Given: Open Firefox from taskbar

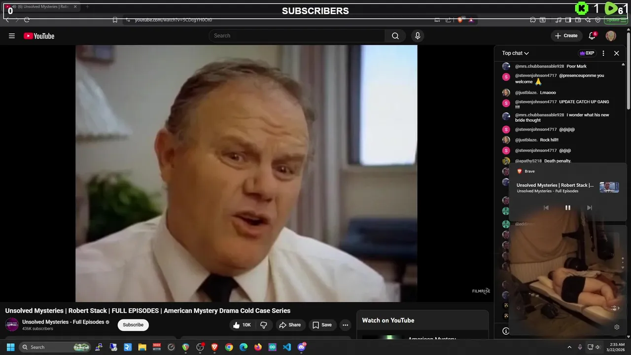Looking at the screenshot, I should coord(258,347).
